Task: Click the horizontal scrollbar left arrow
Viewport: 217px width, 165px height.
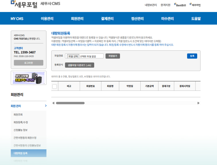Action: tap(53, 103)
